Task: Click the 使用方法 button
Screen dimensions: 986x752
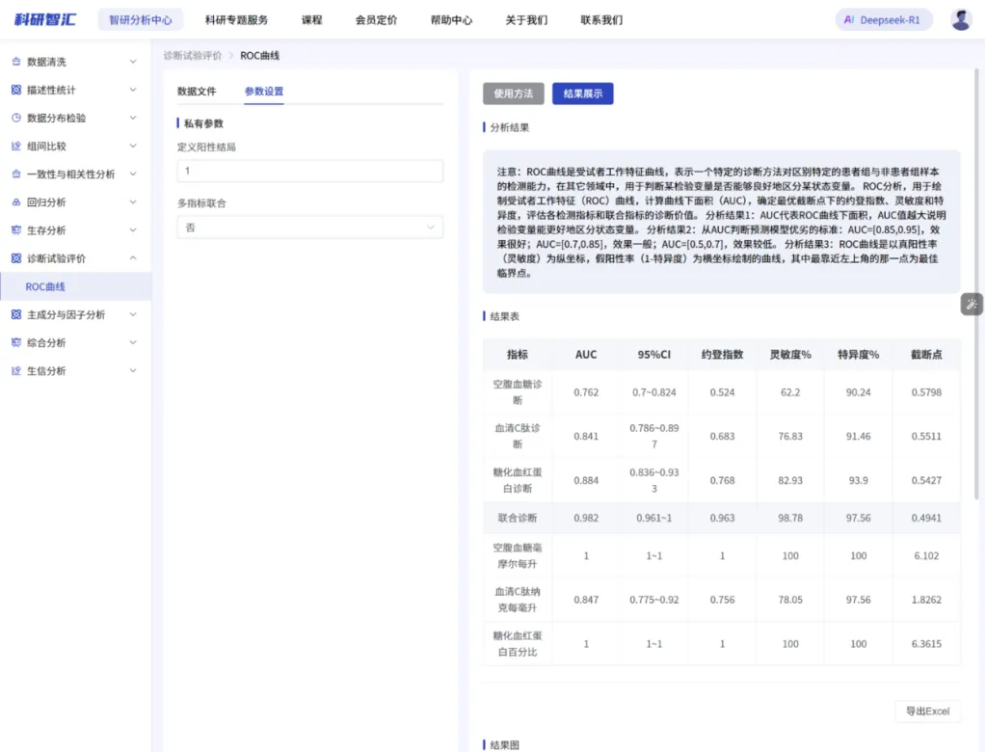Action: coord(513,94)
